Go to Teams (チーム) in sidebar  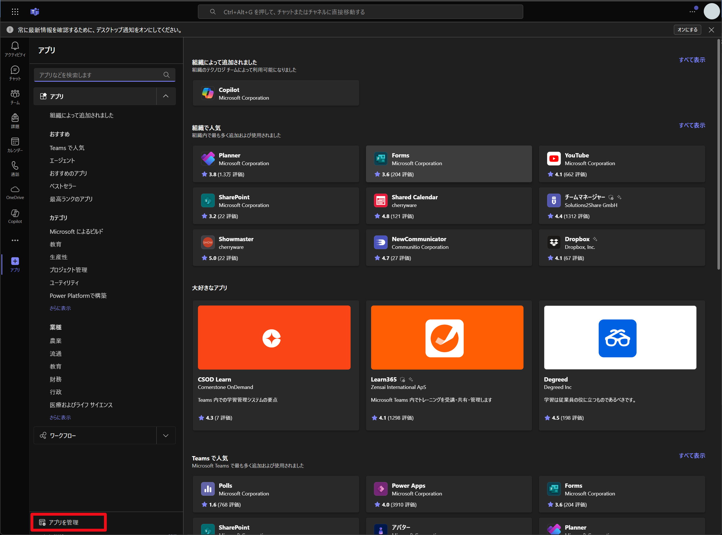(15, 97)
